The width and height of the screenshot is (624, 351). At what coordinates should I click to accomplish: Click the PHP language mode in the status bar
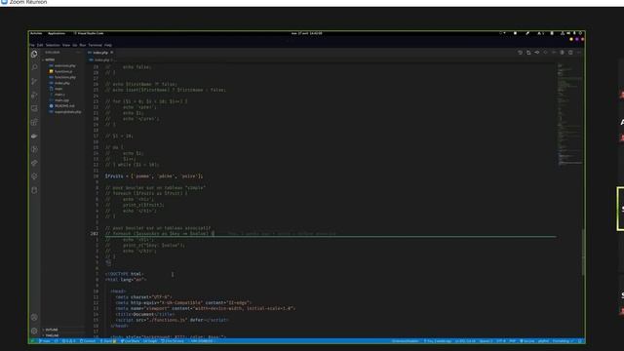click(x=513, y=341)
